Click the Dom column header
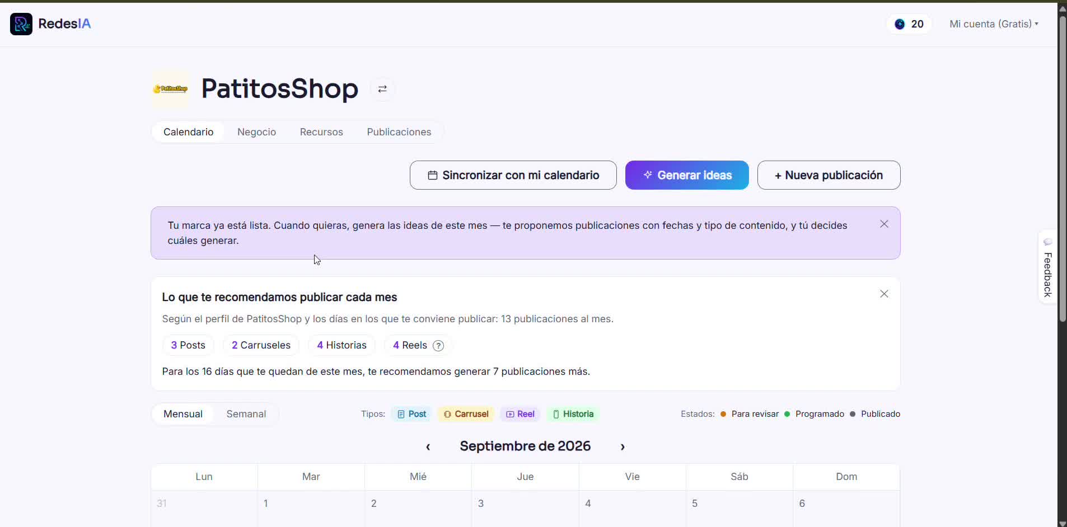 [846, 477]
